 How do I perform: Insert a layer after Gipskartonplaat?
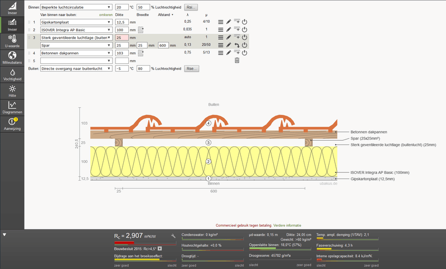pos(236,22)
